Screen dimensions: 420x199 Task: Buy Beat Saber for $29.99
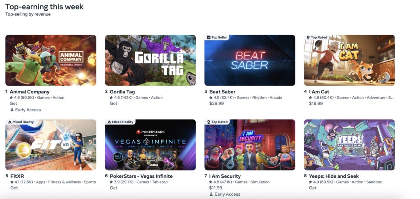click(217, 103)
